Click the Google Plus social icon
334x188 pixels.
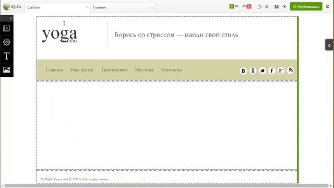tap(281, 70)
